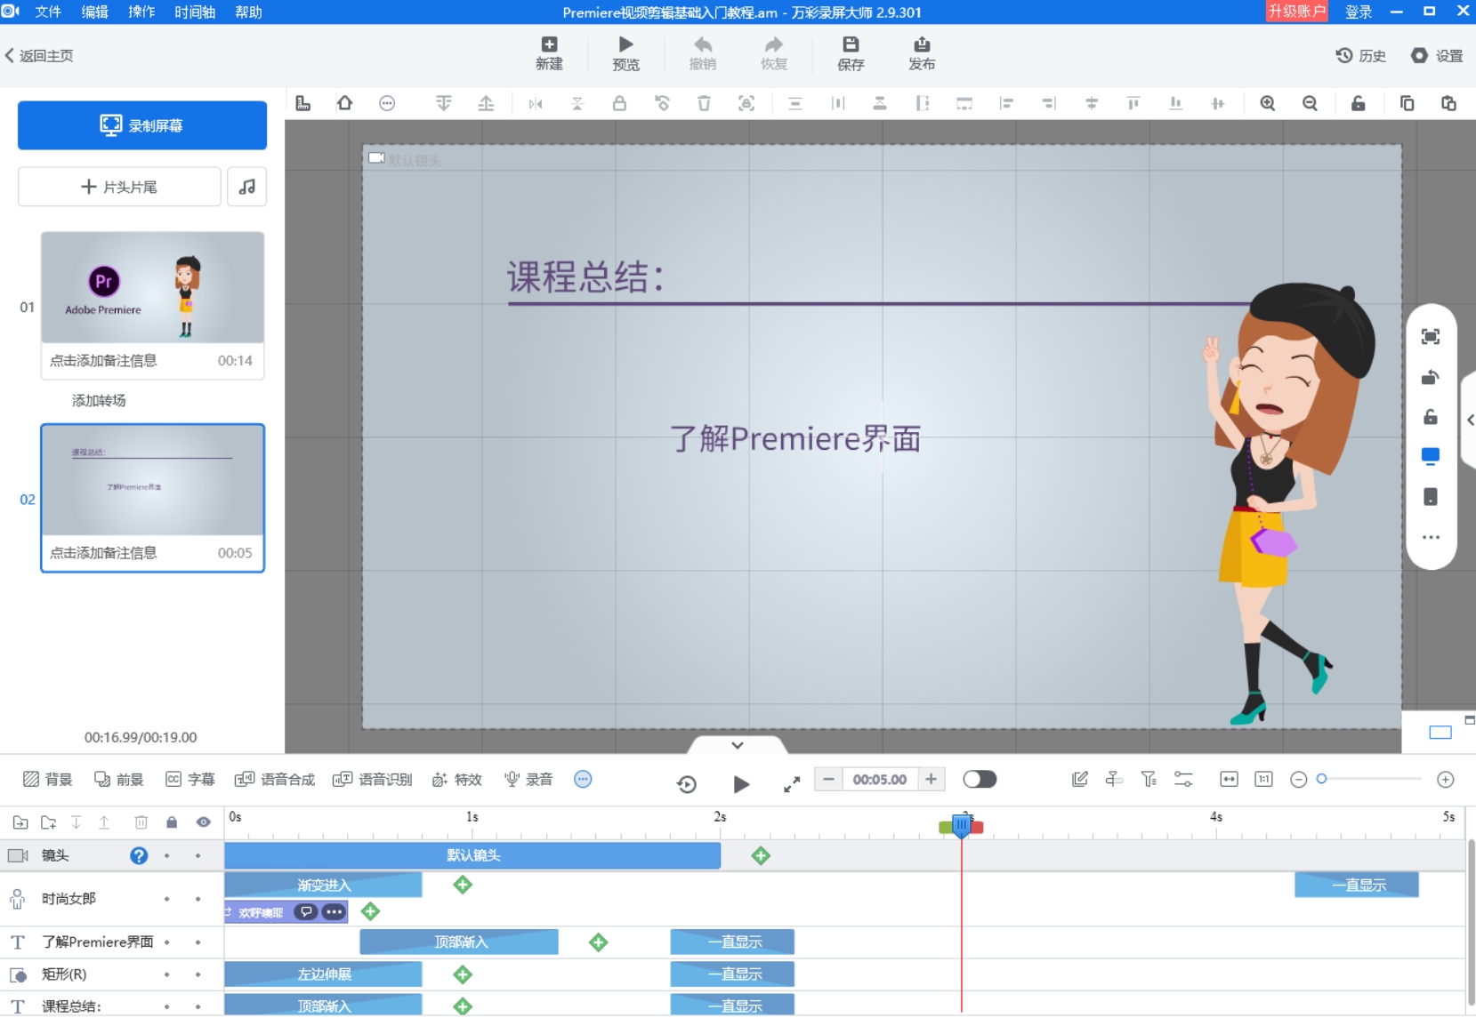Click the 新建 new project icon
This screenshot has height=1026, width=1476.
(549, 53)
